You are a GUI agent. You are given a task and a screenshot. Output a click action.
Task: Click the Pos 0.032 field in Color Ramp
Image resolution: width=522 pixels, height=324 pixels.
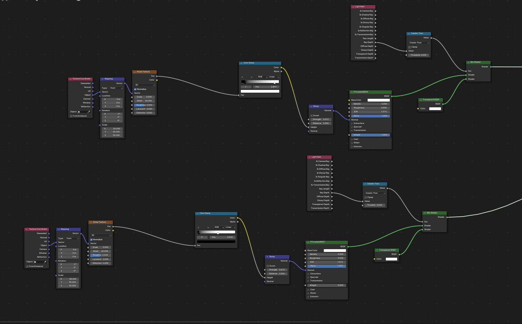pos(222,237)
